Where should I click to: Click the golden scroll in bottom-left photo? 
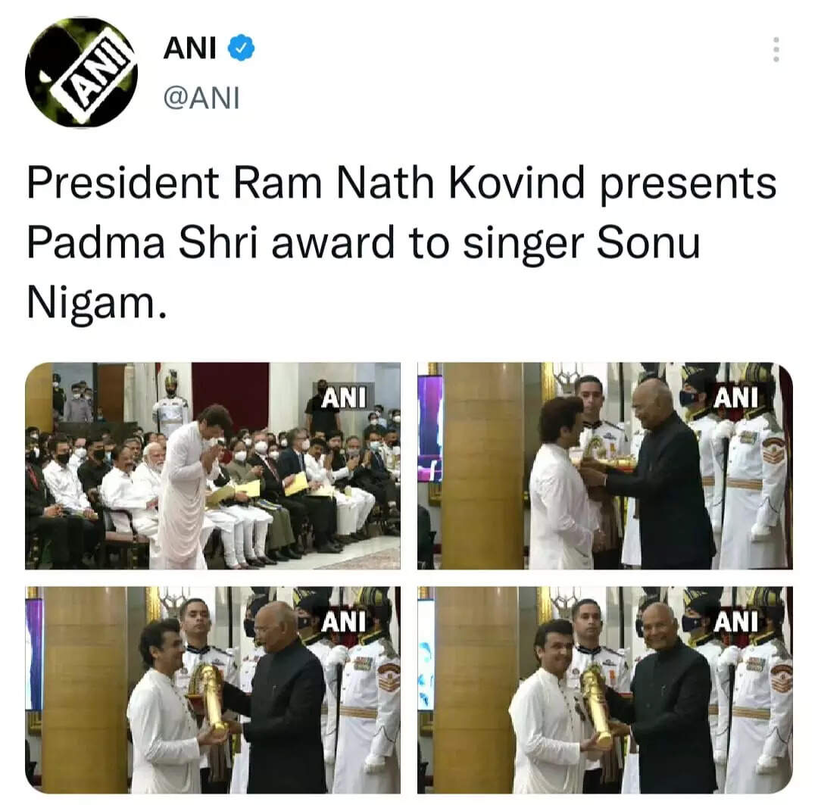210,699
